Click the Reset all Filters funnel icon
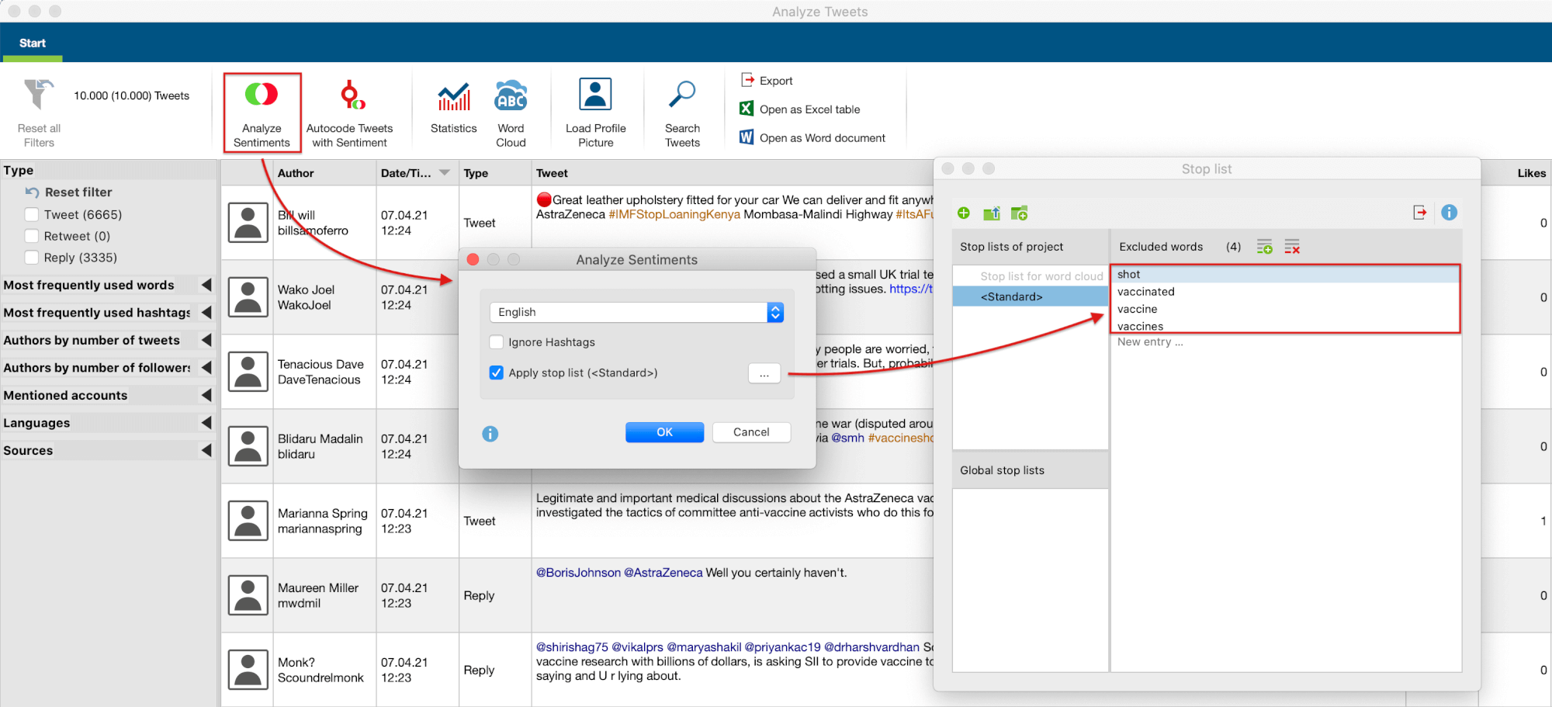The height and width of the screenshot is (707, 1552). click(x=38, y=95)
